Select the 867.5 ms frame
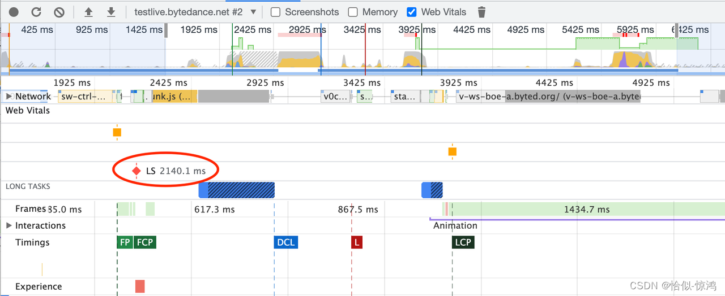The image size is (725, 296). point(357,209)
